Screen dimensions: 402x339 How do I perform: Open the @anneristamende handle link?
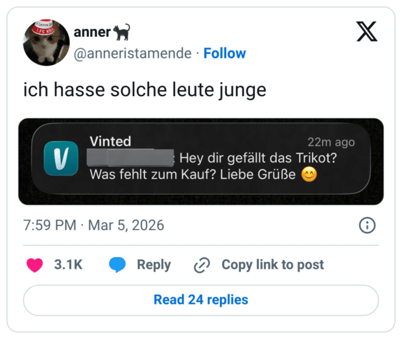tap(132, 53)
